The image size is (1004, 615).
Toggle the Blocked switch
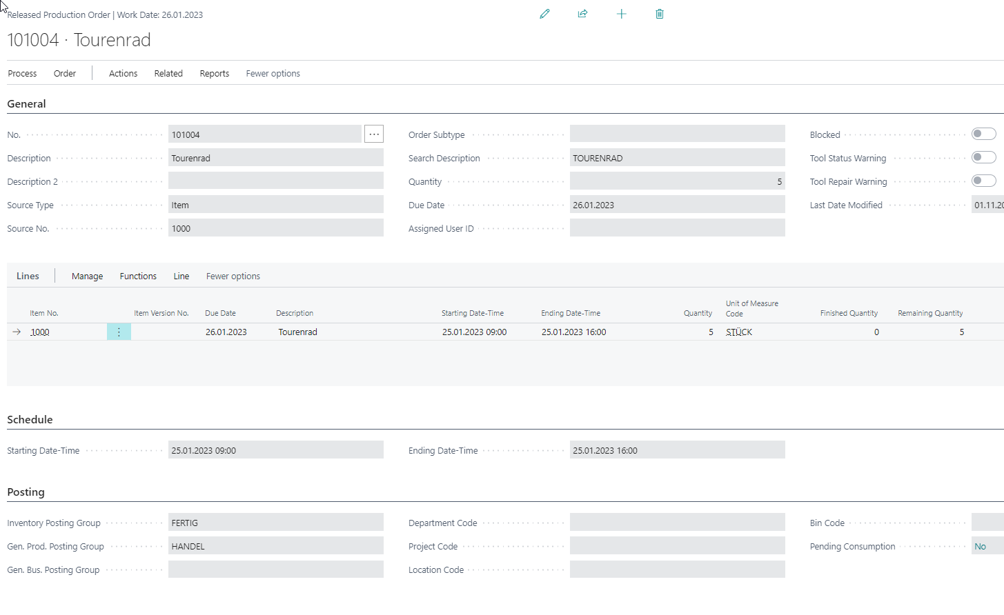pos(983,134)
